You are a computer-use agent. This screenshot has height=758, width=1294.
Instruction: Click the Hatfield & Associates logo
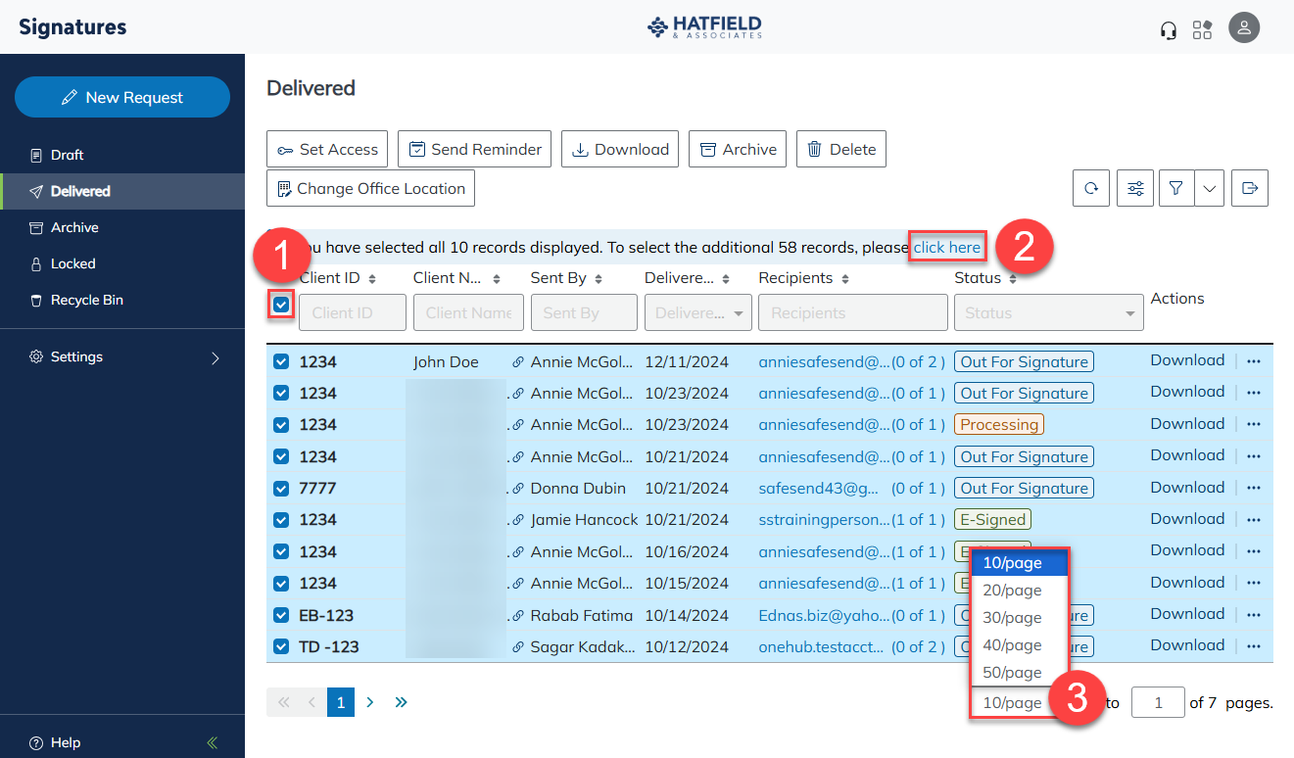(704, 26)
